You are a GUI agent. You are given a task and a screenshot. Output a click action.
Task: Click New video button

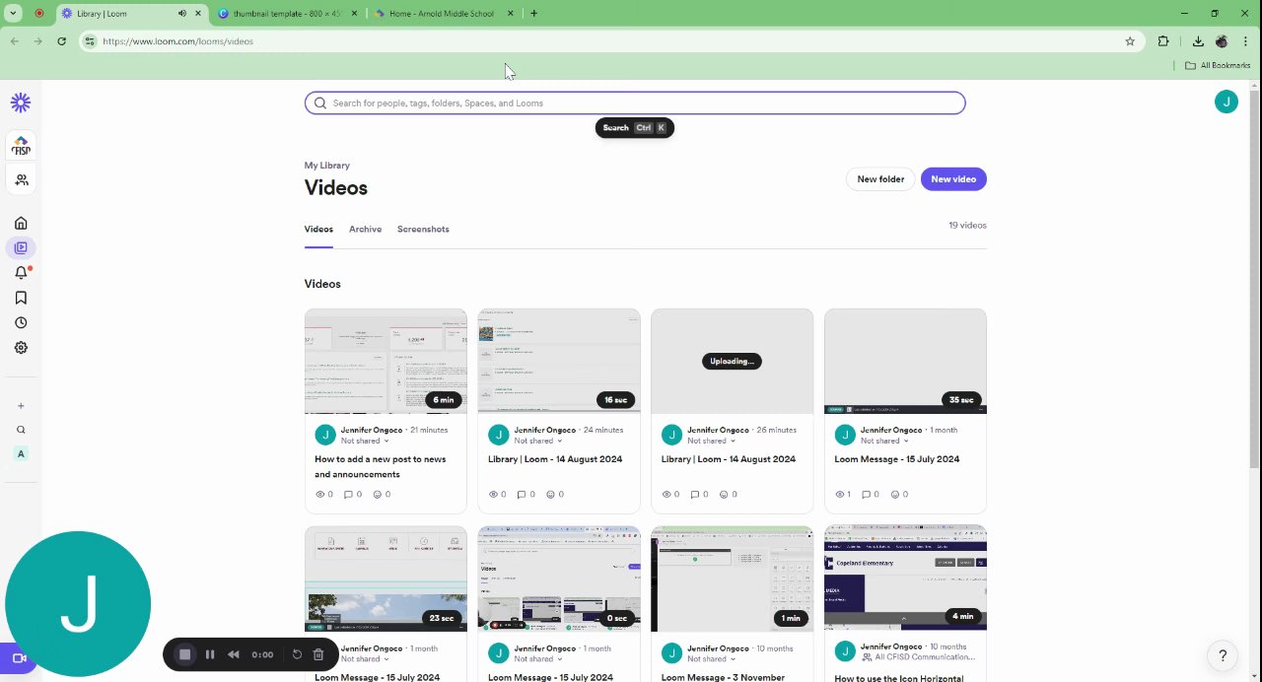953,179
